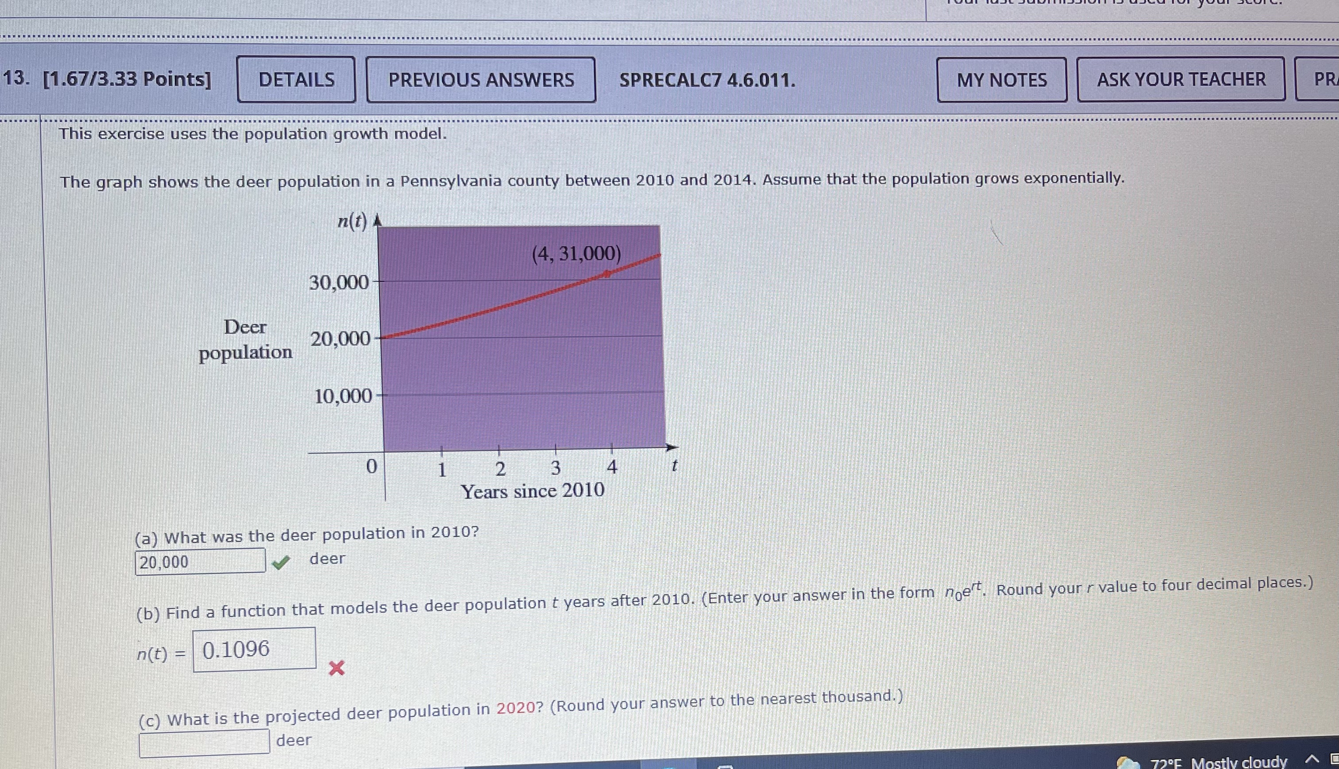
Task: Click the 'SPRECALC7 4.6.011.' question code
Action: click(x=707, y=80)
